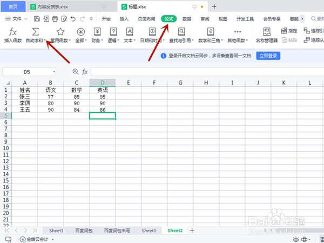
Task: Click the plus to open new document tab
Action: (214, 6)
